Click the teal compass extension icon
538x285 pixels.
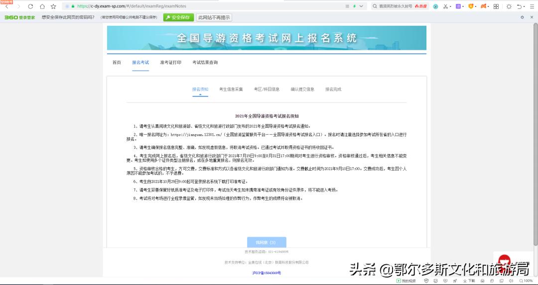(x=435, y=6)
